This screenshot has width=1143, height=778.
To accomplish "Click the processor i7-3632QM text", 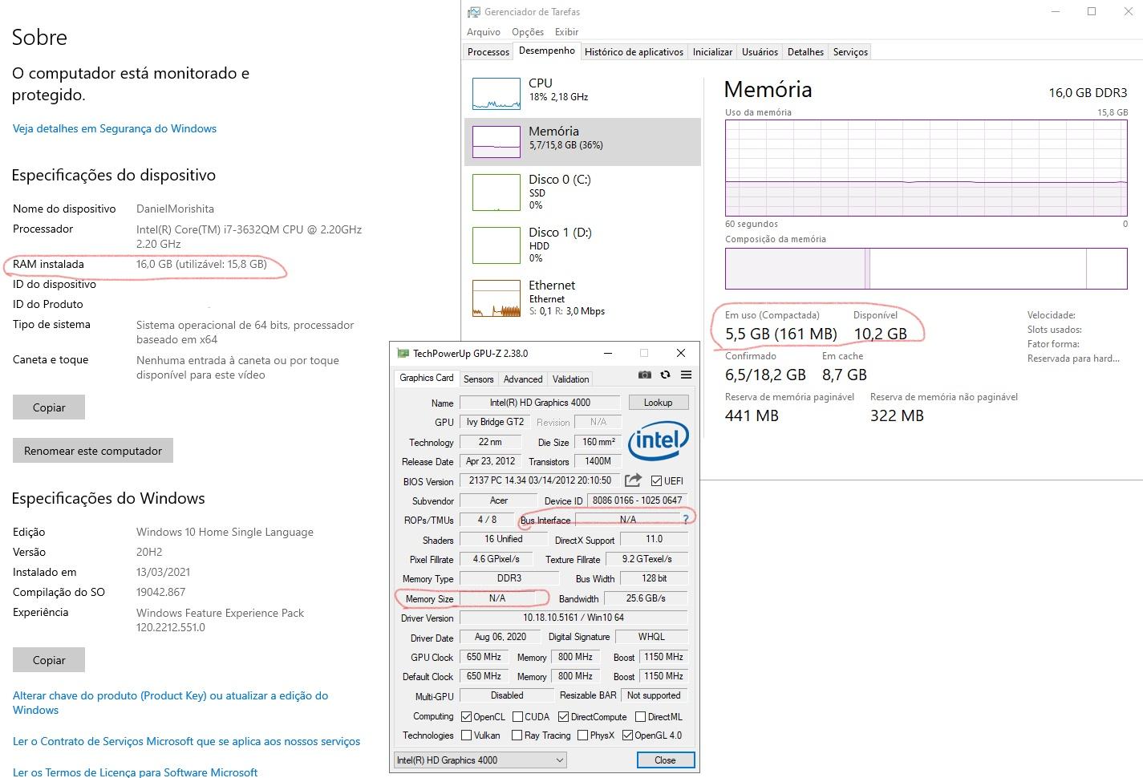I will pyautogui.click(x=249, y=237).
